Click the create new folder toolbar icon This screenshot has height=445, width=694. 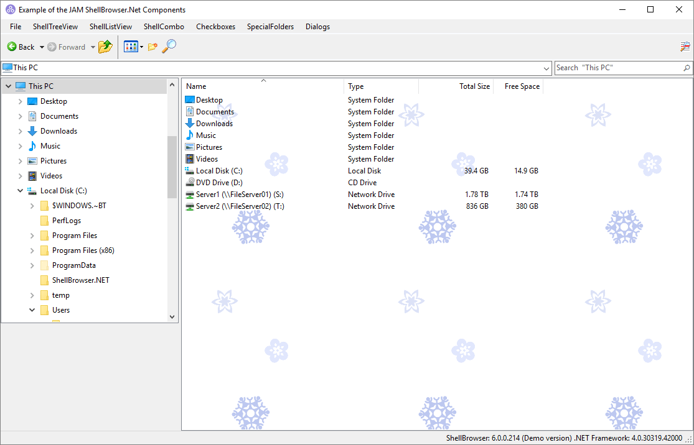click(x=152, y=47)
